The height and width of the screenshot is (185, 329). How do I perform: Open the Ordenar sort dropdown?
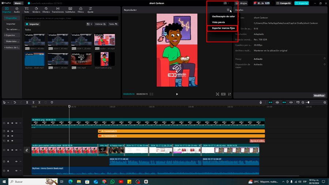[x=100, y=24]
